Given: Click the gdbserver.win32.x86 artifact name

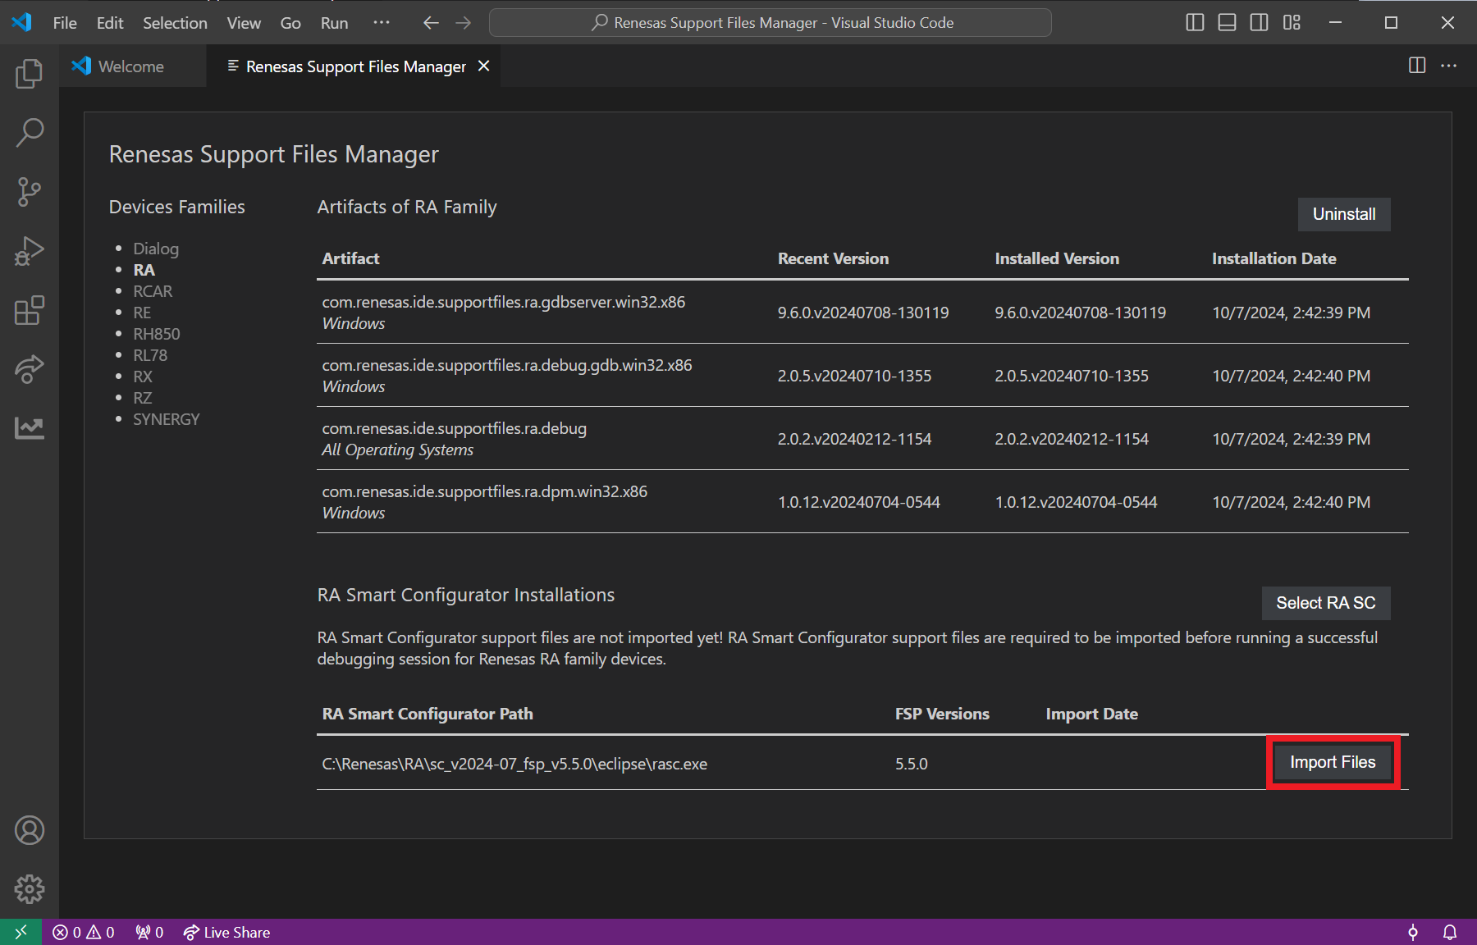Looking at the screenshot, I should coord(504,302).
